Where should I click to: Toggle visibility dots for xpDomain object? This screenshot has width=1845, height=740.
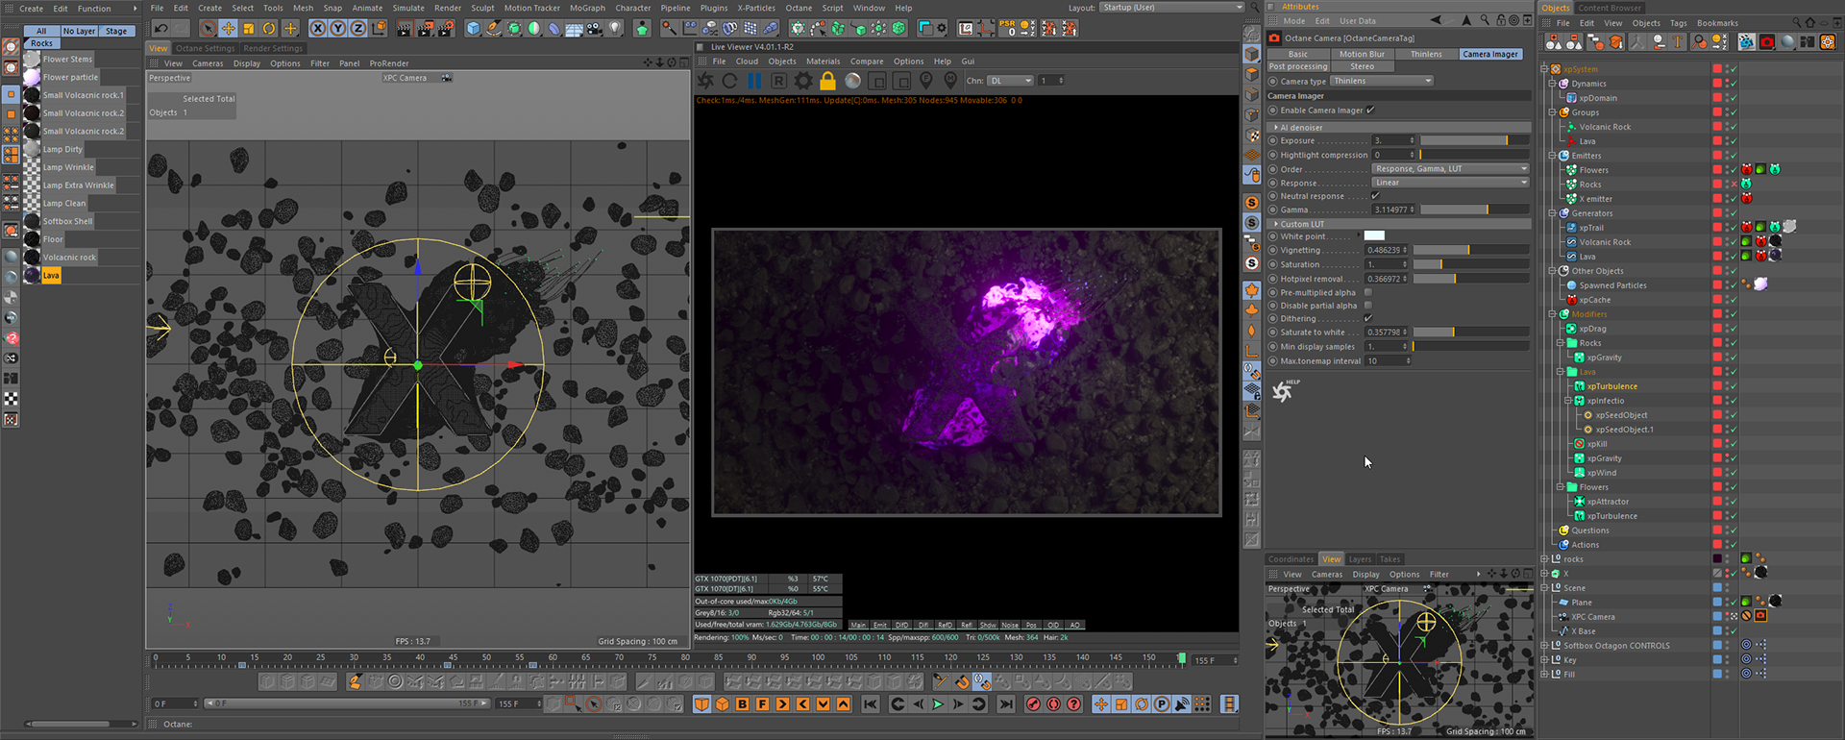[1727, 98]
